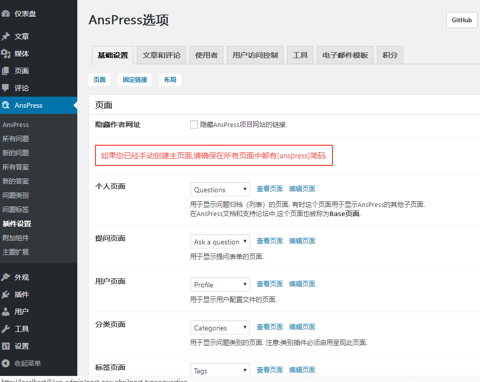
Task: Open the 用户页面 dropdown showing Profile
Action: [x=220, y=284]
